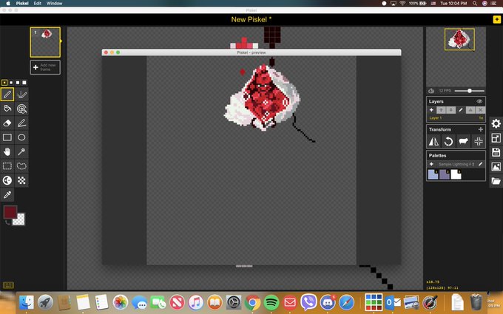Click yellow create-new-piskel plus button

pos(496,19)
